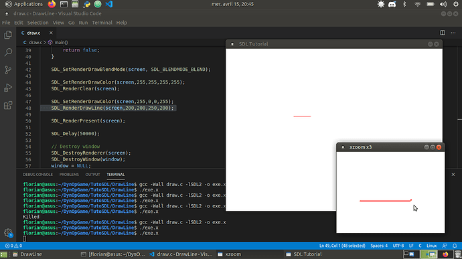
Task: Open the system settings gear in top panel
Action: pos(456,4)
